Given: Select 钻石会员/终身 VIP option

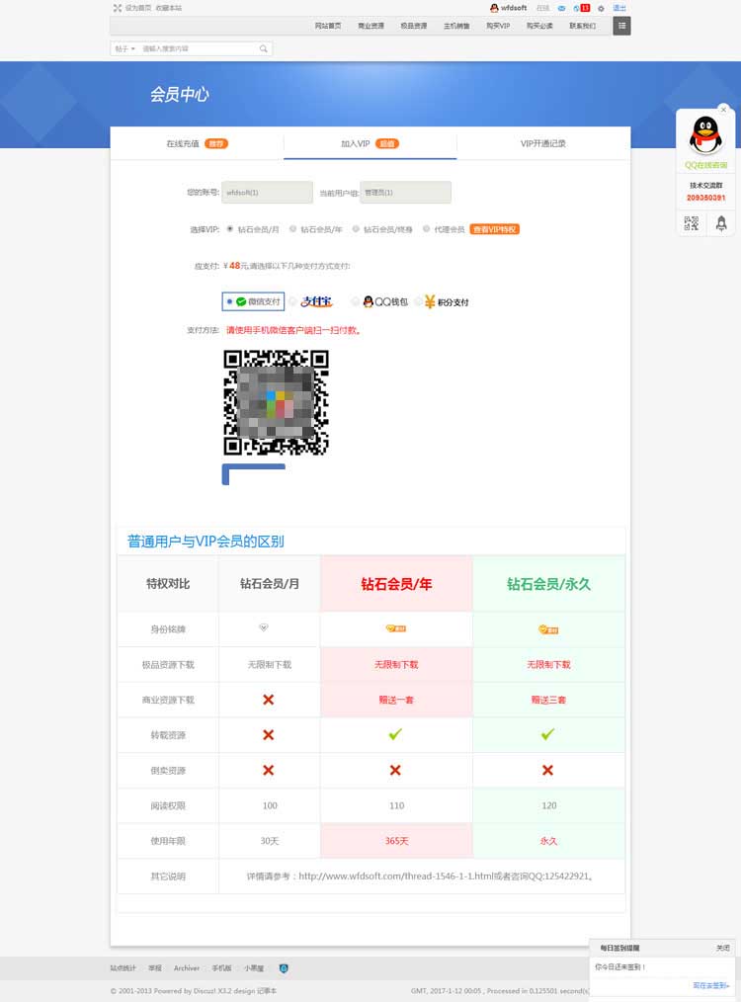Looking at the screenshot, I should (356, 229).
